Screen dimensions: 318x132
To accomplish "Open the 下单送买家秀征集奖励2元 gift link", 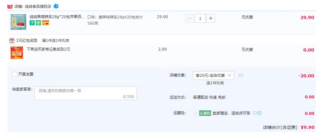I will pos(48,49).
